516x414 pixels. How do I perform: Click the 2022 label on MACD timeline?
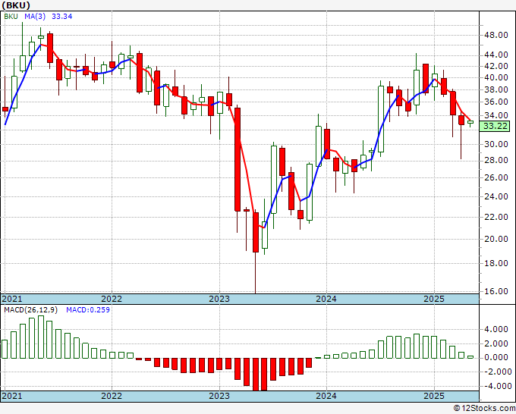coord(112,396)
